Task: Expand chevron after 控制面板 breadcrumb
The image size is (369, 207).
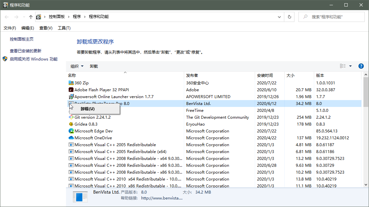Action: pos(69,17)
